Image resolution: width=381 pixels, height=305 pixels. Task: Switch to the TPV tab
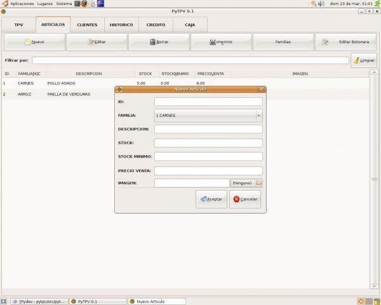pos(18,25)
